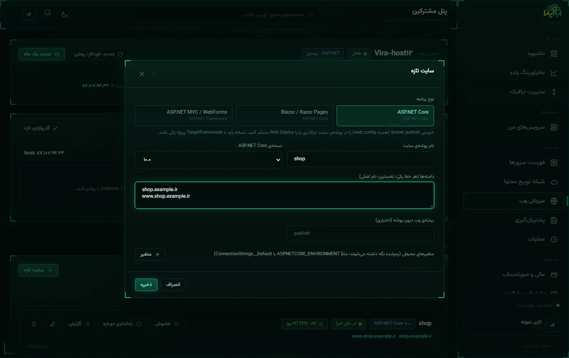Click the + سایت تازه button behind the dialog
This screenshot has width=569, height=358.
point(38,270)
